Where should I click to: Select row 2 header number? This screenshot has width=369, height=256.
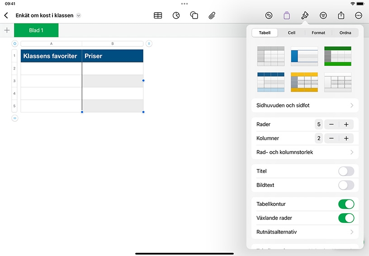pyautogui.click(x=14, y=68)
